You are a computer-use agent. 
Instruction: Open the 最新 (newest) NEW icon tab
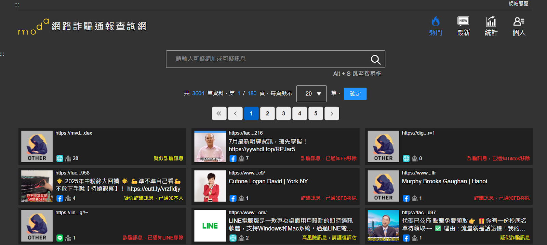(x=463, y=26)
